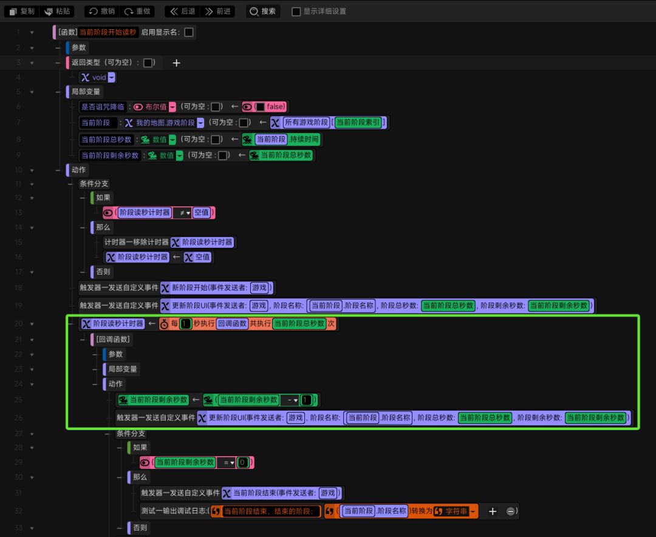
Task: Open the 字符串 conversion type dropdown
Action: (472, 511)
